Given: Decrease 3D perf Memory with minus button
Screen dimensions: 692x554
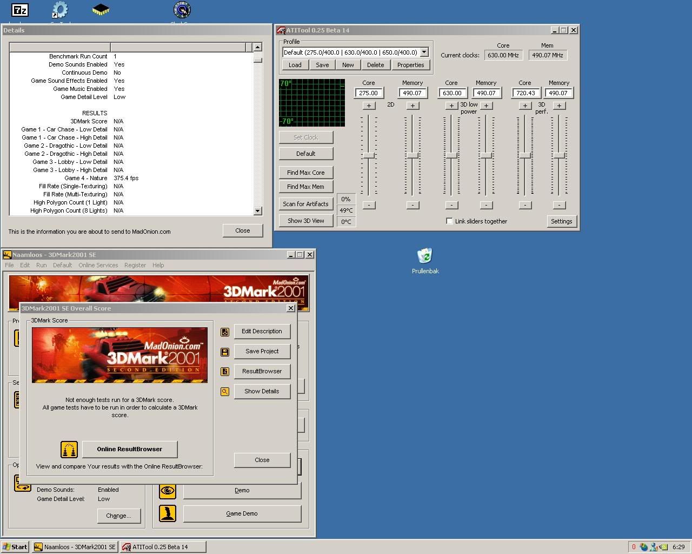Looking at the screenshot, I should point(559,205).
